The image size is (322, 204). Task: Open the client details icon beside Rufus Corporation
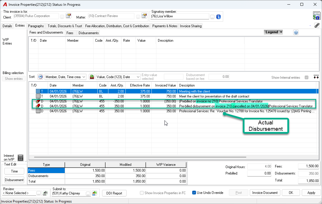(69, 16)
